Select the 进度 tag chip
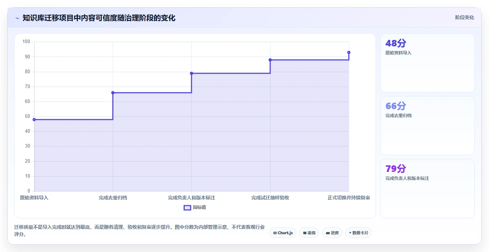The height and width of the screenshot is (252, 489). pos(332,233)
